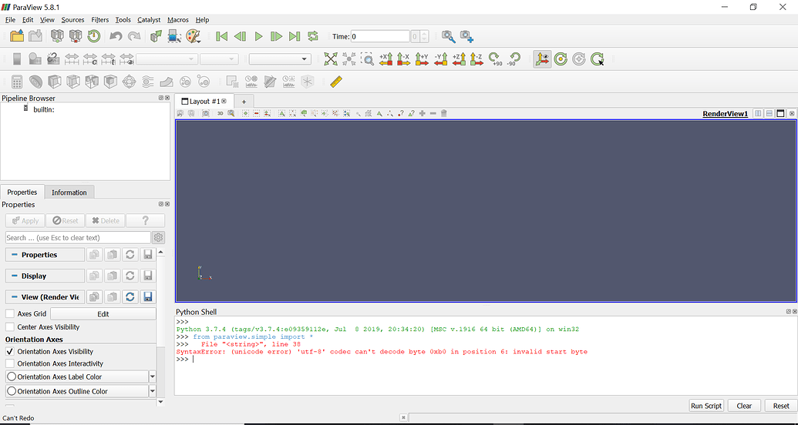This screenshot has height=425, width=798.
Task: Click the Run Script button
Action: 706,406
